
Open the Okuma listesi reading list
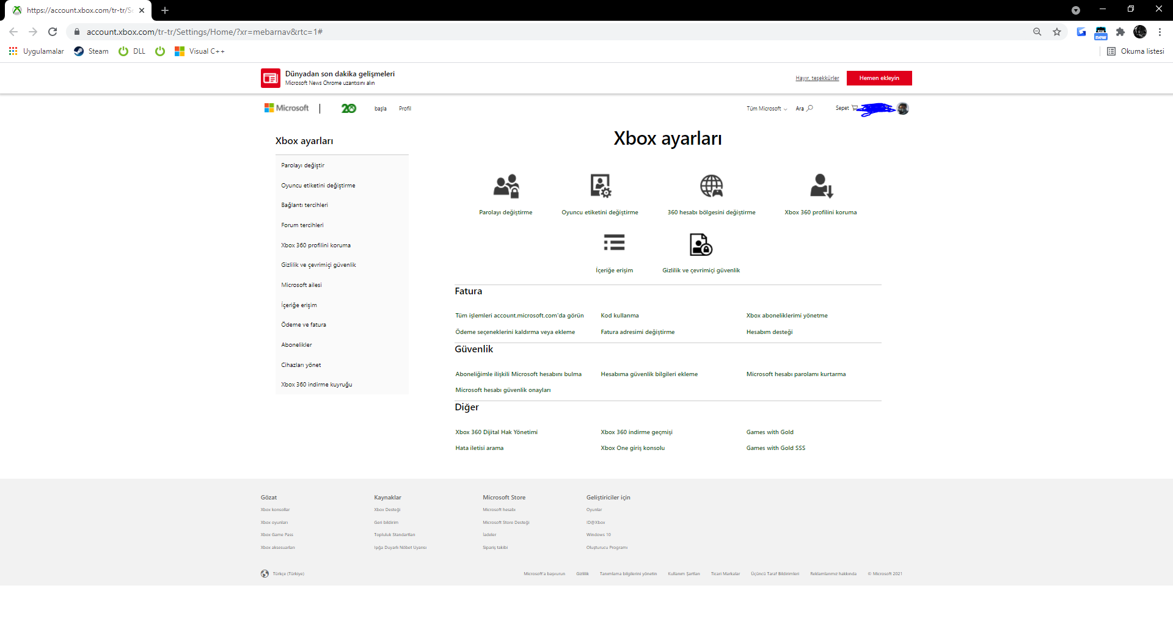(1136, 51)
